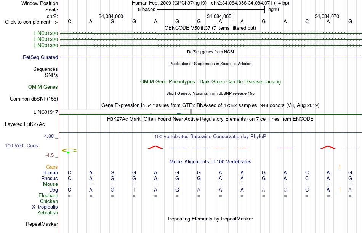Click the GTEx Gene Expression track title
The height and width of the screenshot is (233, 362).
(x=210, y=105)
